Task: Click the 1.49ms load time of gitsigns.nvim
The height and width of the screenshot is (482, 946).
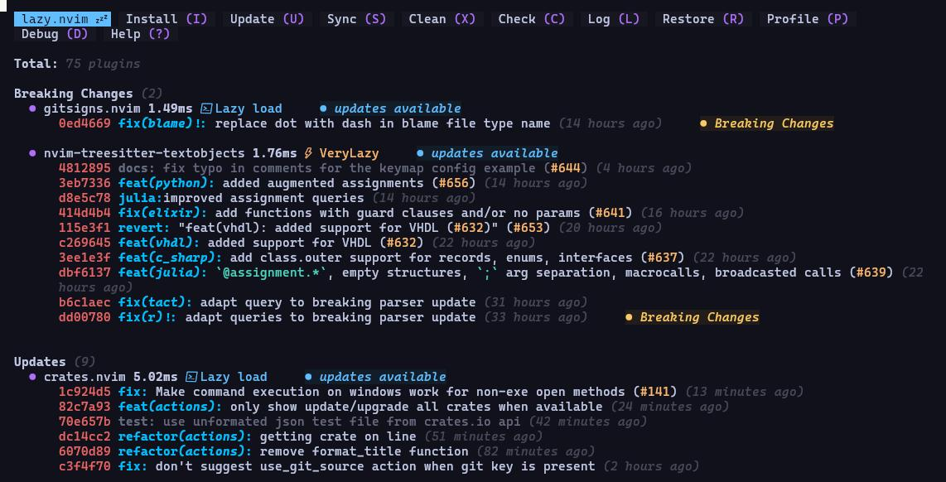Action: [171, 108]
